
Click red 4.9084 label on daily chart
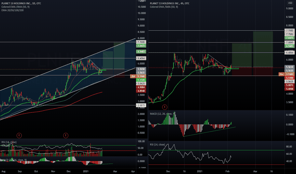(141, 87)
